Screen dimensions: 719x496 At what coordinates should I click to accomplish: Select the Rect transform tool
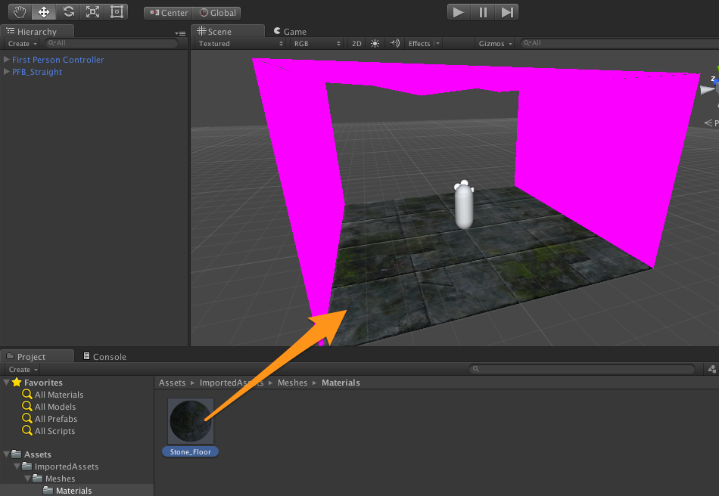(x=117, y=12)
